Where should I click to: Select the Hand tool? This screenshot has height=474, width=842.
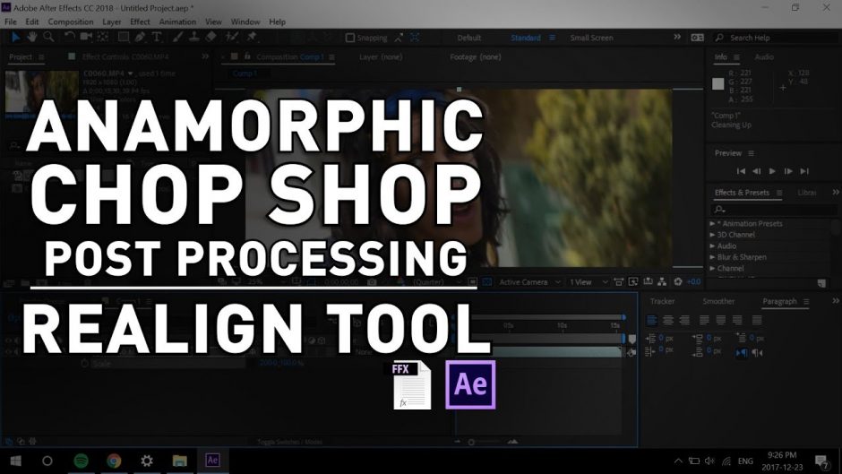[x=32, y=37]
